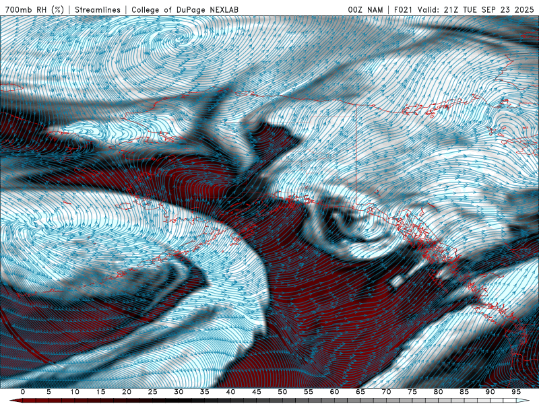Click the colorbar label "10"
The image size is (539, 404).
point(75,392)
